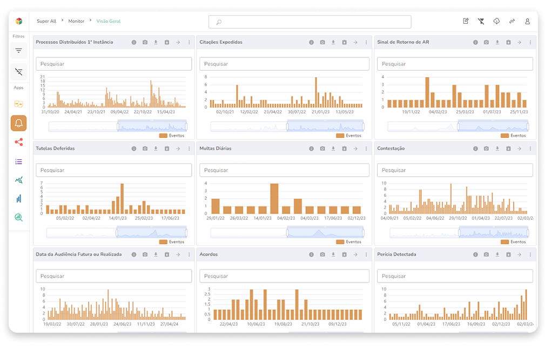
Task: Clear filters with the sidebar crossed-filter icon
Action: (x=18, y=72)
